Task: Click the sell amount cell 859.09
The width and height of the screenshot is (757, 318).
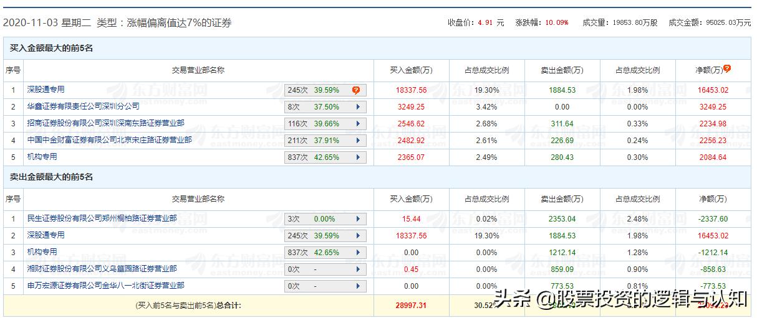Action: point(562,269)
